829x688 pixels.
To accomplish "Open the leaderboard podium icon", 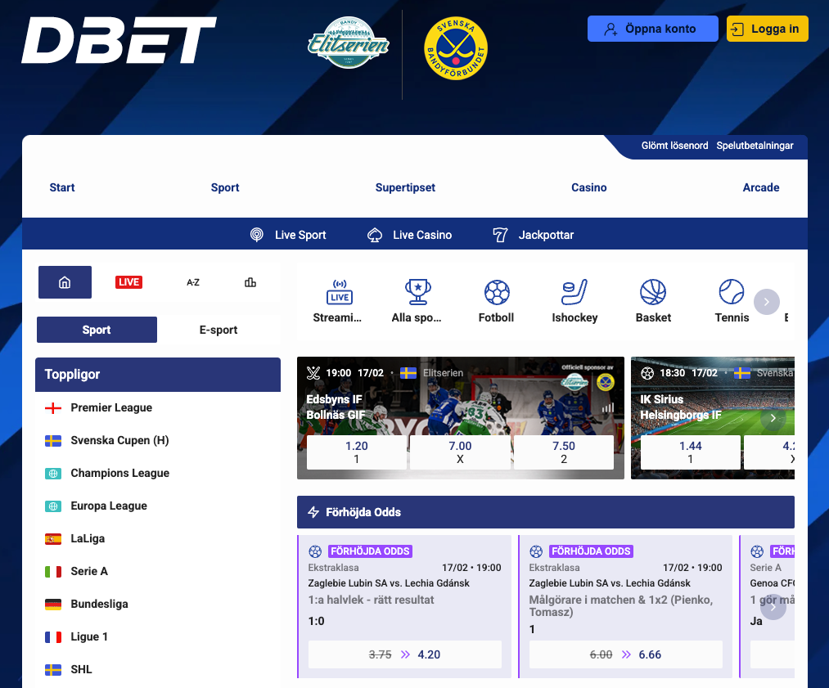I will pos(250,282).
